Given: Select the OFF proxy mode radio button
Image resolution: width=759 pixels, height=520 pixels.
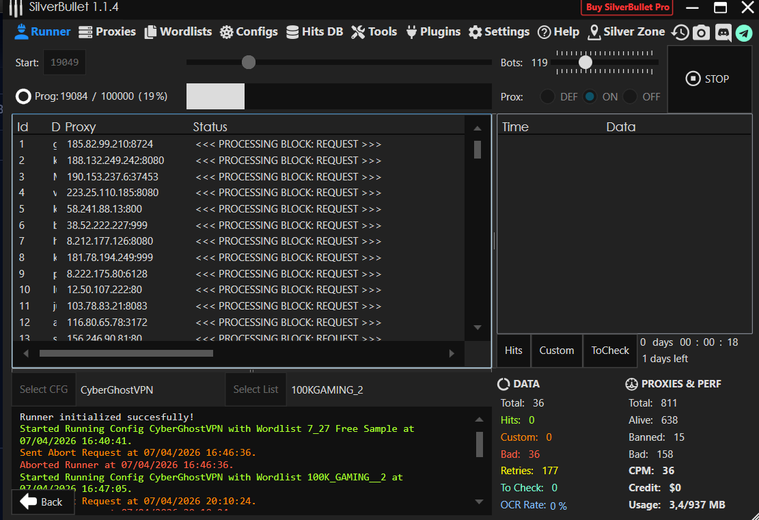Looking at the screenshot, I should coord(629,97).
